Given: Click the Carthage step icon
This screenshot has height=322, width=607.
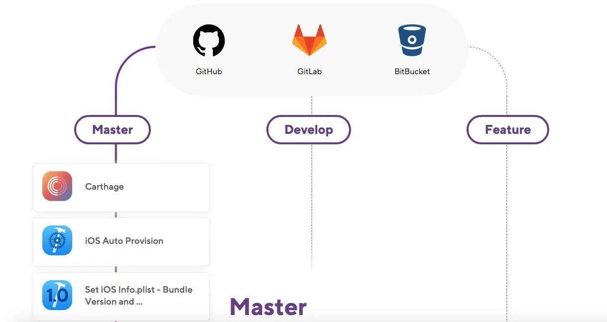Looking at the screenshot, I should click(57, 186).
